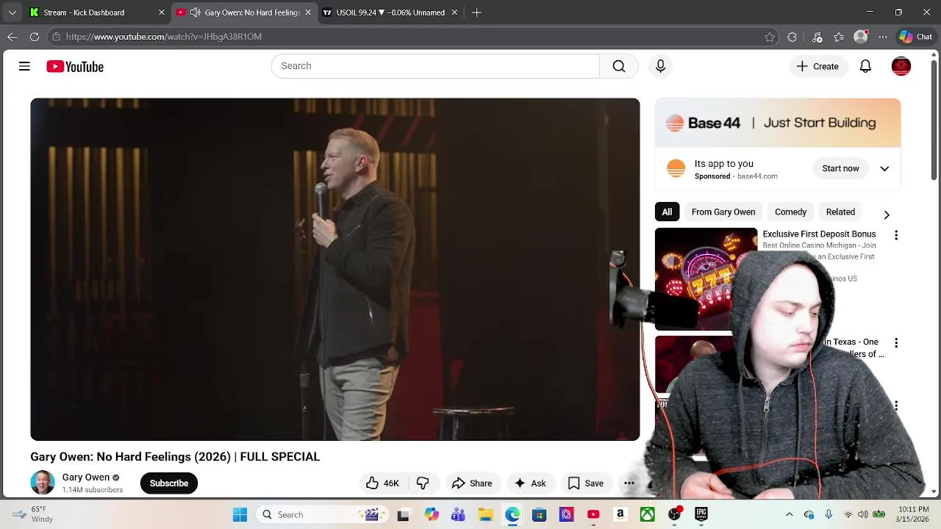941x529 pixels.
Task: Close the USOIL tab
Action: 454,12
